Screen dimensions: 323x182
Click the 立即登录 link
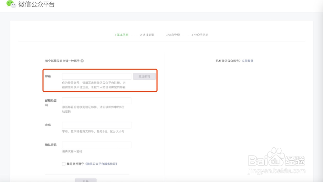click(248, 61)
